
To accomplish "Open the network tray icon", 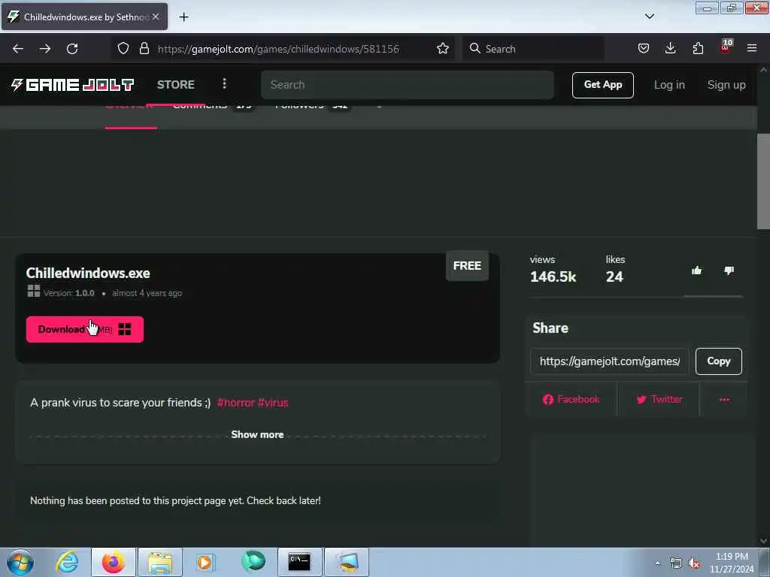I will click(x=676, y=563).
